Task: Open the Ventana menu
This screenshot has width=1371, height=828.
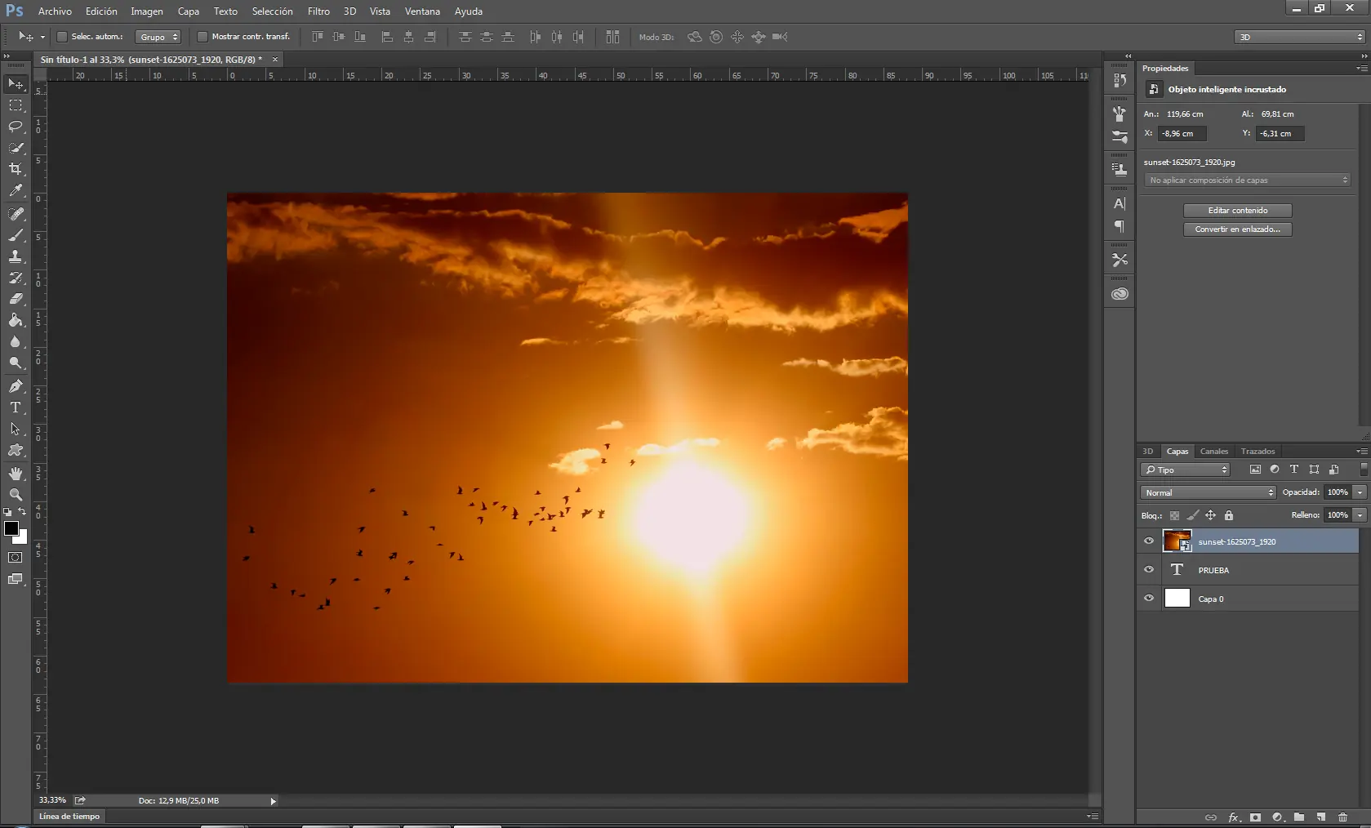Action: [x=422, y=11]
